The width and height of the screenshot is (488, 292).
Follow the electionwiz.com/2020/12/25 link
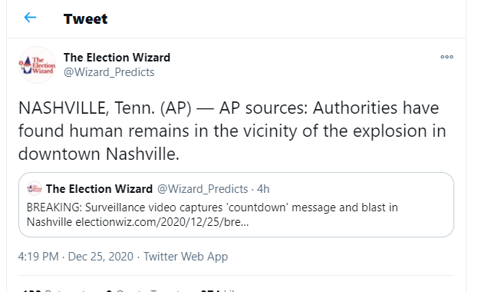(x=162, y=222)
